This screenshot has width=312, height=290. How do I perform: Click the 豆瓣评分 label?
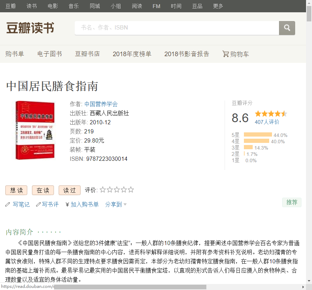coord(242,103)
